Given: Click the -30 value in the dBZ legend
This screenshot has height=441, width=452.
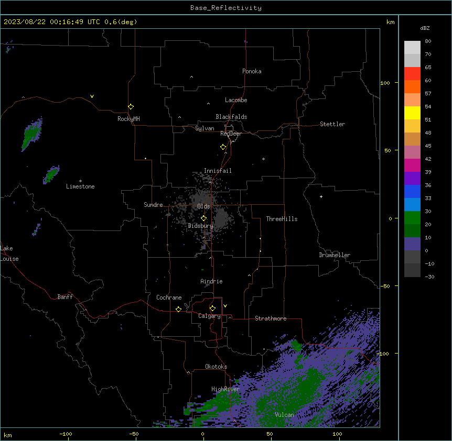Looking at the screenshot, I should 429,277.
